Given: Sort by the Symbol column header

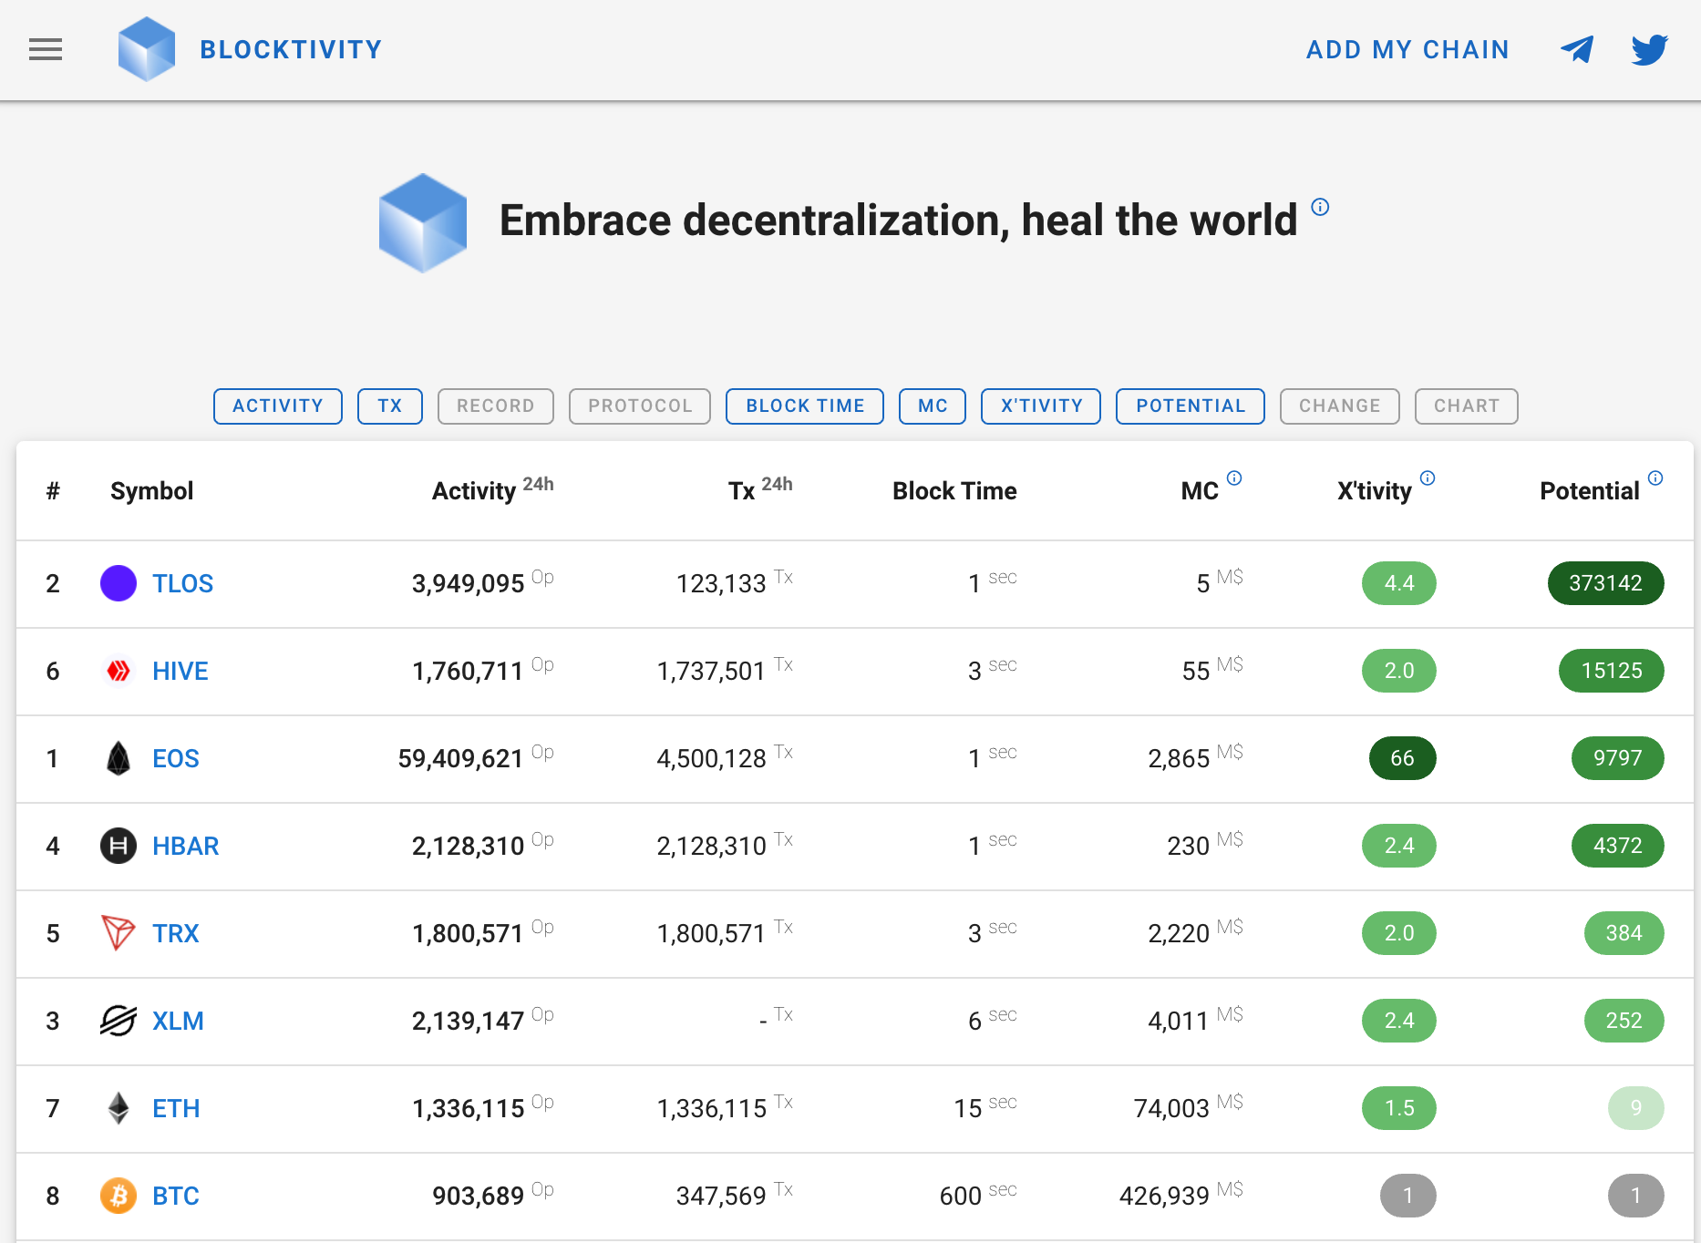Looking at the screenshot, I should (152, 491).
